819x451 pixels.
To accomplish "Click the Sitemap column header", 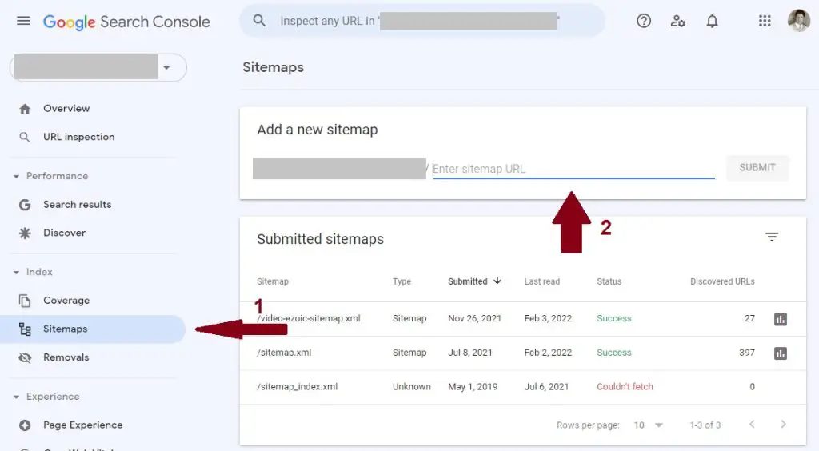I will [273, 281].
